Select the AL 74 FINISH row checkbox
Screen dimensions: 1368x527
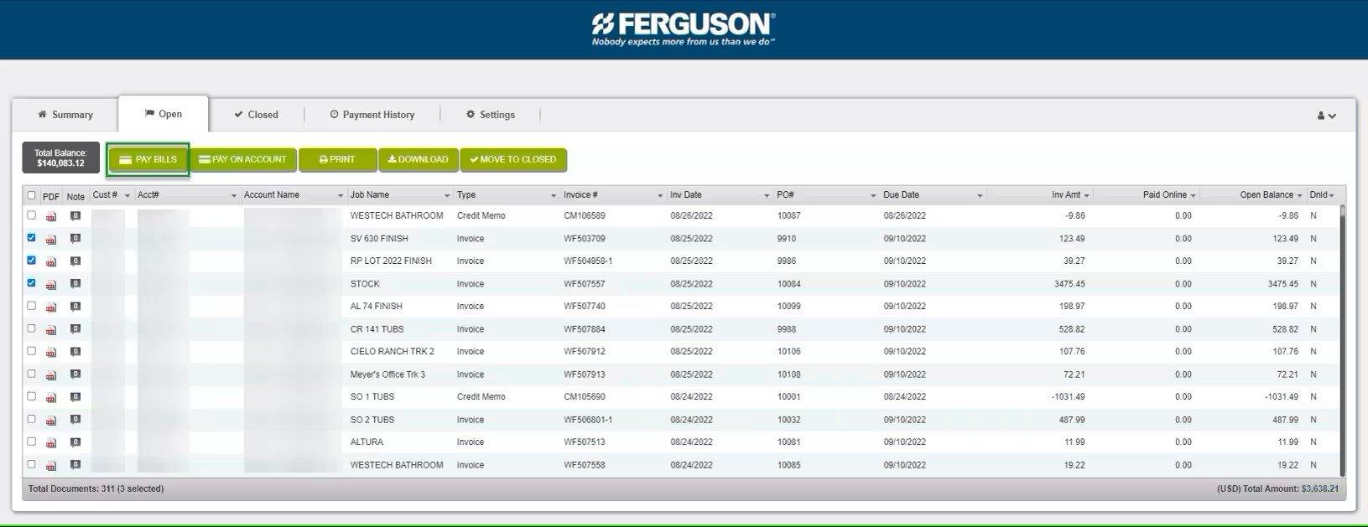coord(31,306)
